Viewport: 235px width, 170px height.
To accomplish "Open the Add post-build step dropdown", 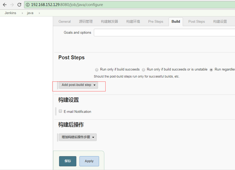I will tap(78, 85).
